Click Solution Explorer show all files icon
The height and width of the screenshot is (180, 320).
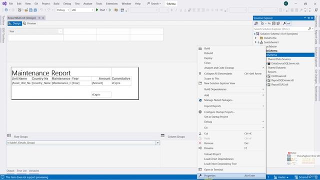(278, 23)
